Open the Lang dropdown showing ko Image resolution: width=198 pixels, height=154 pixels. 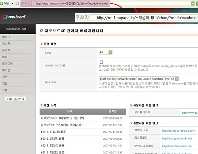click(106, 52)
